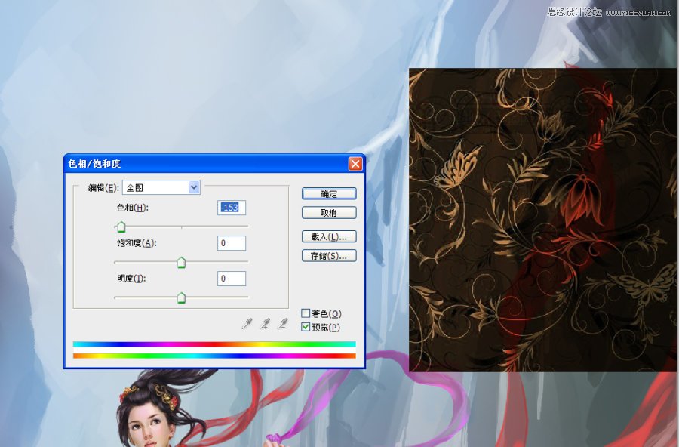Click the 存储(S)... save button

pyautogui.click(x=329, y=255)
